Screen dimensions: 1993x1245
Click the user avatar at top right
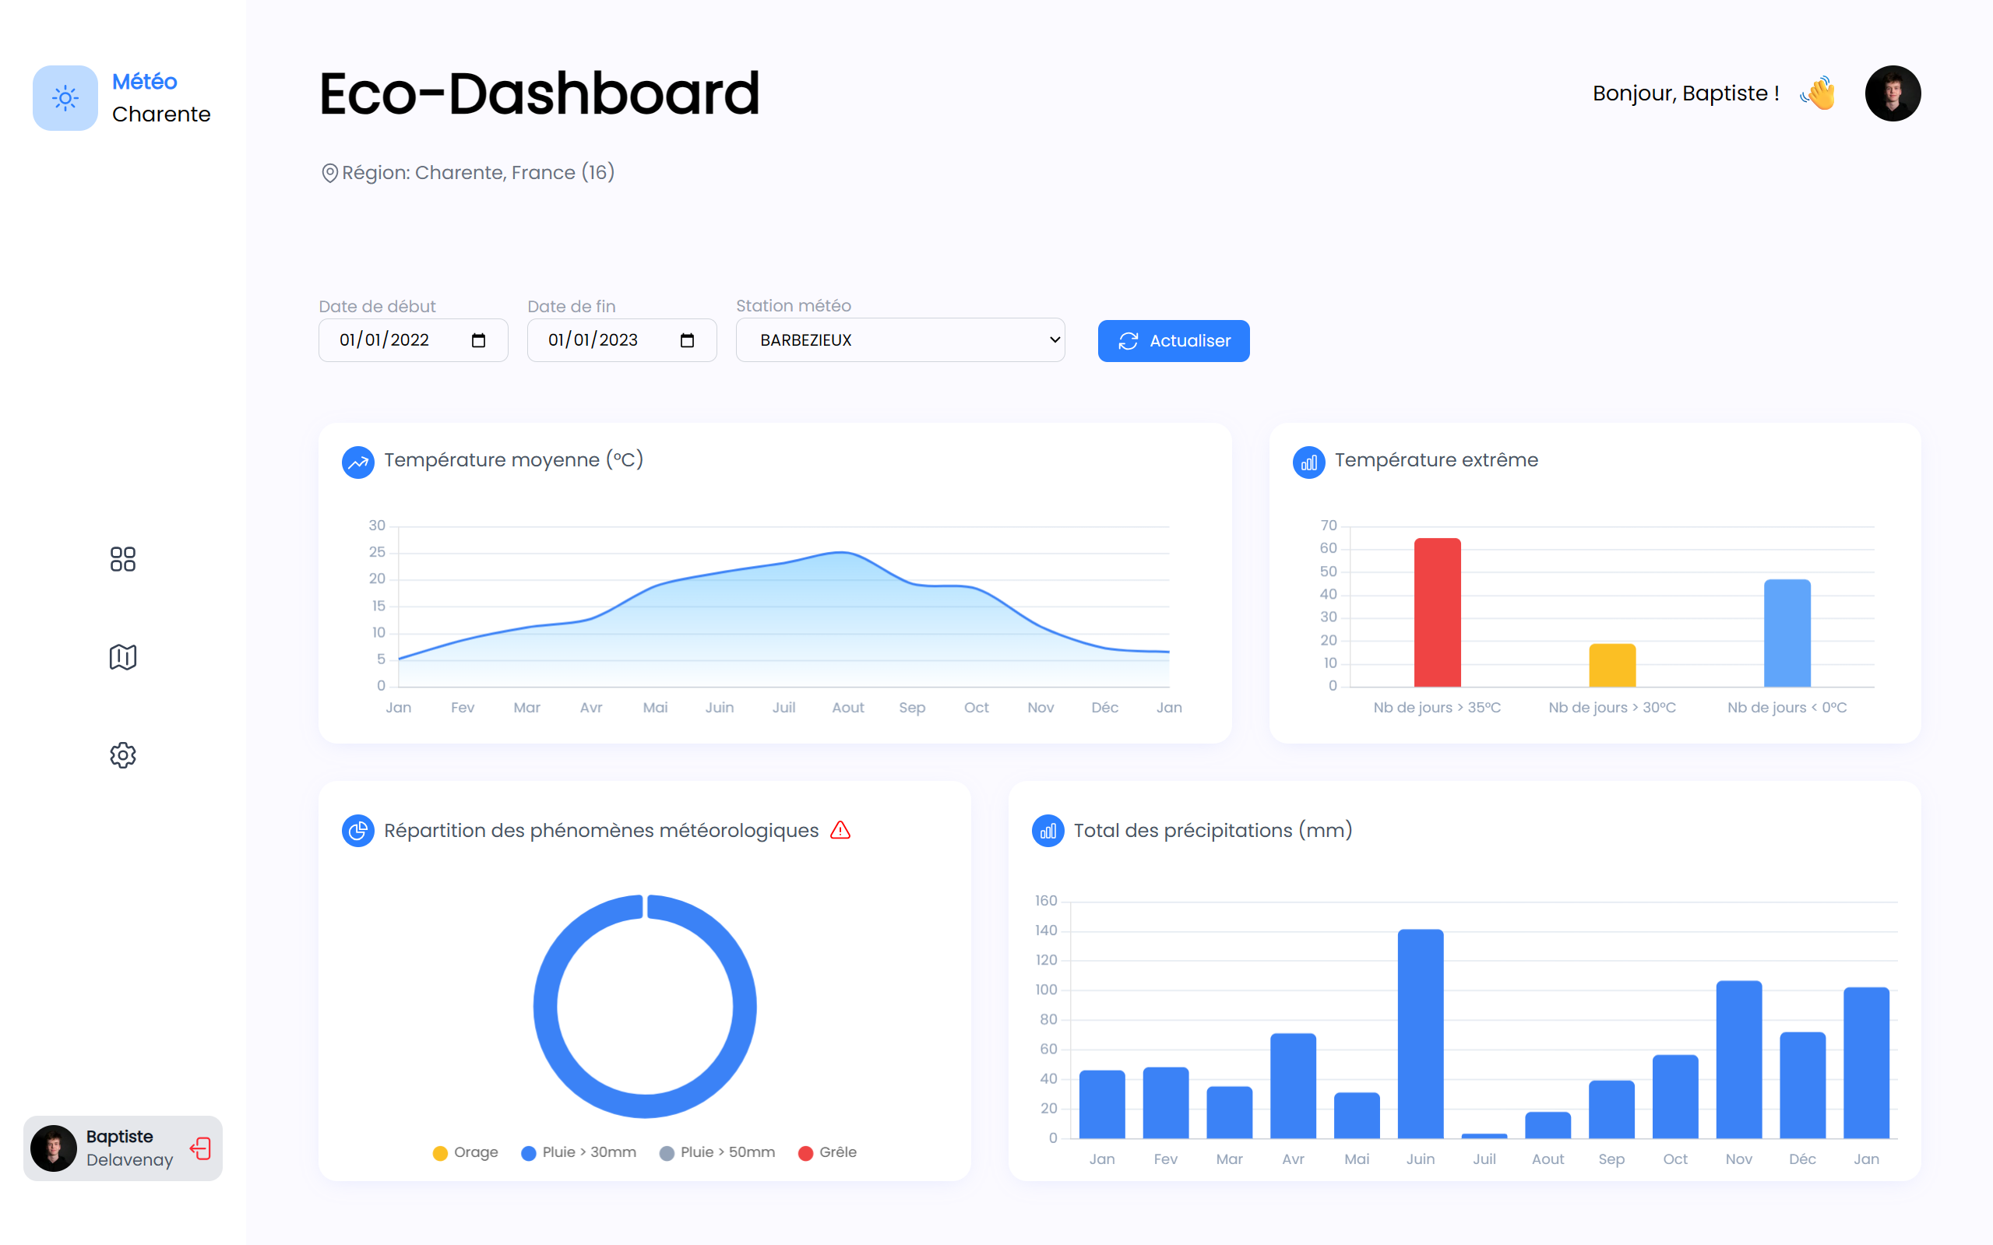click(1892, 93)
